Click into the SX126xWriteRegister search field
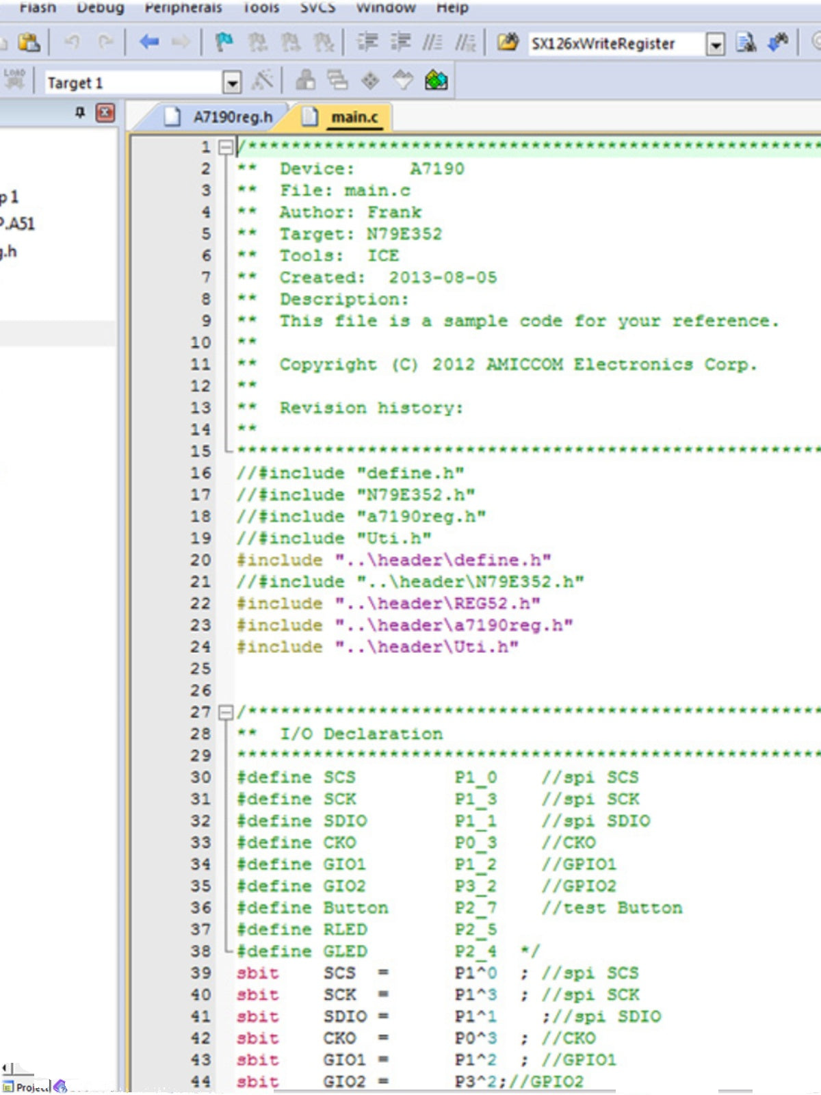The width and height of the screenshot is (821, 1095). (616, 44)
